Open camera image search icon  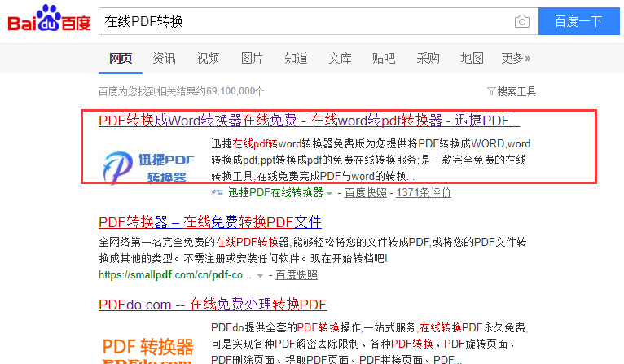coord(521,21)
